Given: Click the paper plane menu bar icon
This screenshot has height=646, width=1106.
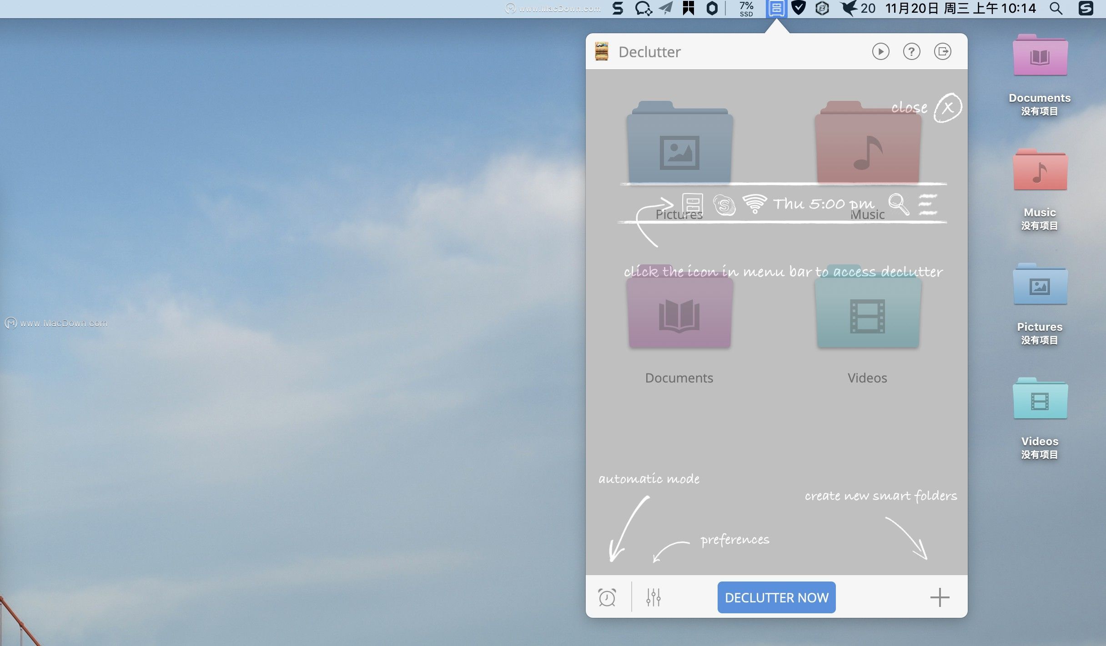Looking at the screenshot, I should coord(666,8).
